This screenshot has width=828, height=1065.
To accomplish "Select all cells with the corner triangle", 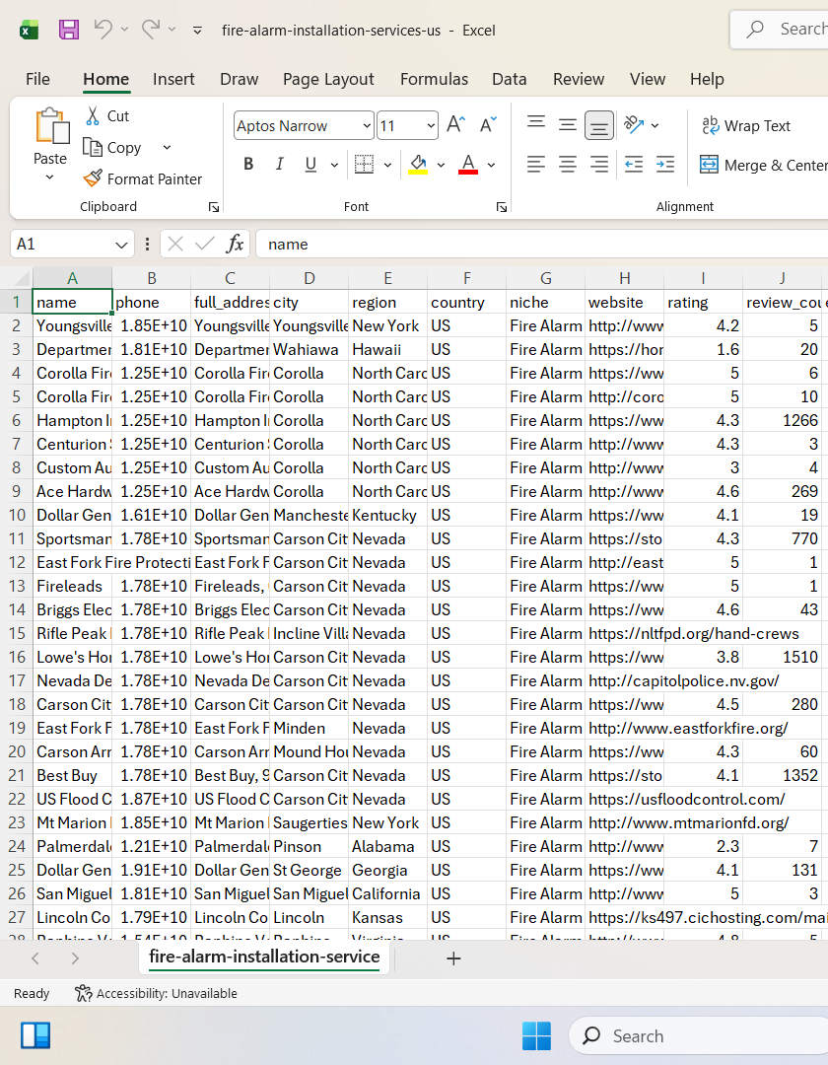I will point(21,278).
